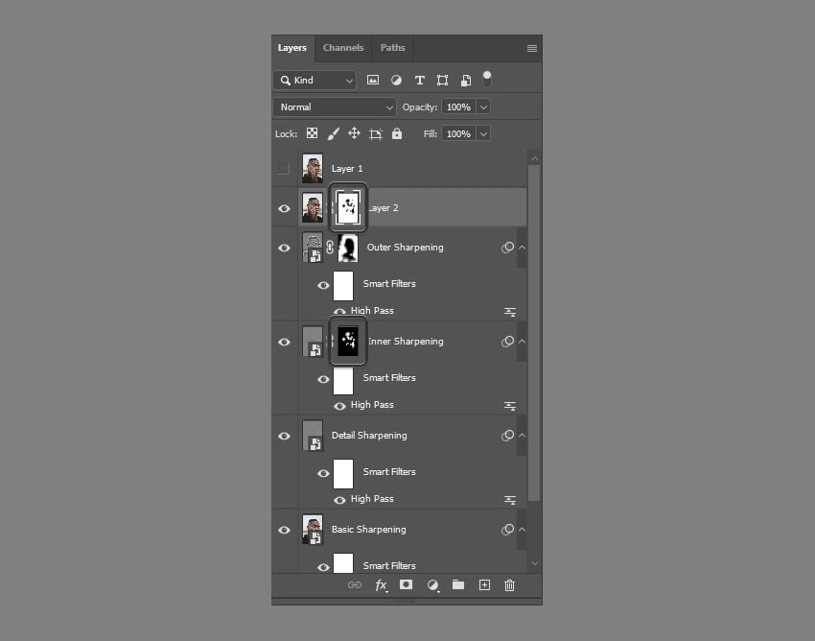Image resolution: width=815 pixels, height=641 pixels.
Task: Click lock transparent pixels icon
Action: point(313,134)
